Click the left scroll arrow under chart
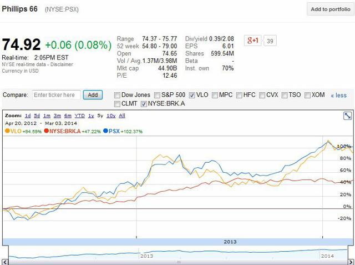The width and height of the screenshot is (355, 265). [5, 262]
